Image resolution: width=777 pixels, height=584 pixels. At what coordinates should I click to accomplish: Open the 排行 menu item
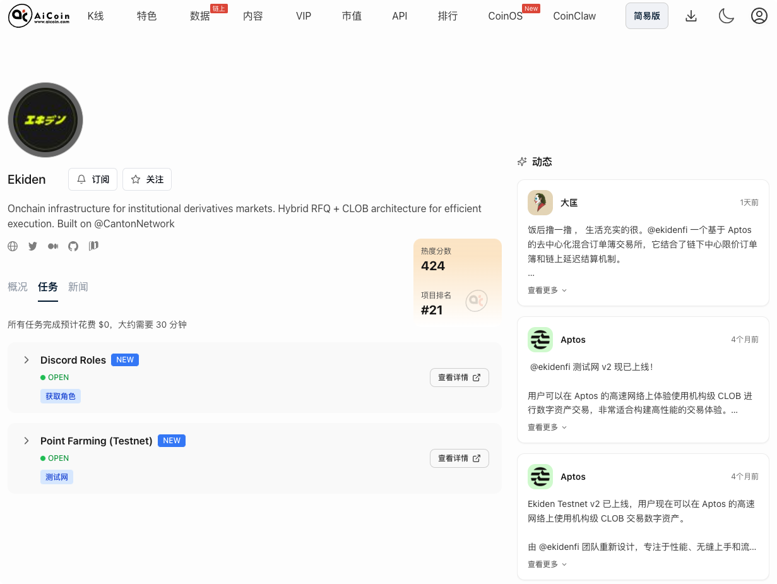tap(448, 16)
